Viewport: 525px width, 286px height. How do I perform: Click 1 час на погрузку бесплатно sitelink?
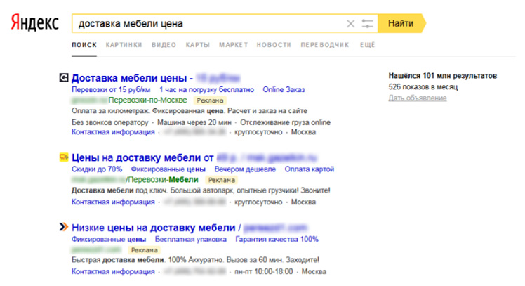tap(206, 89)
